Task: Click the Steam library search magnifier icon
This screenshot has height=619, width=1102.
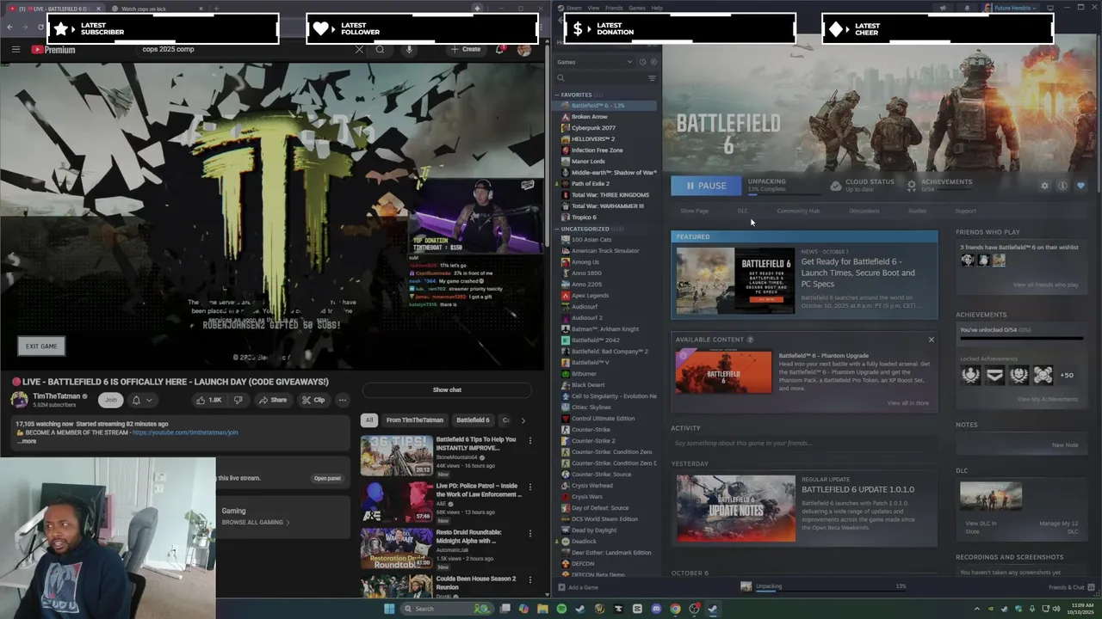Action: tap(560, 78)
